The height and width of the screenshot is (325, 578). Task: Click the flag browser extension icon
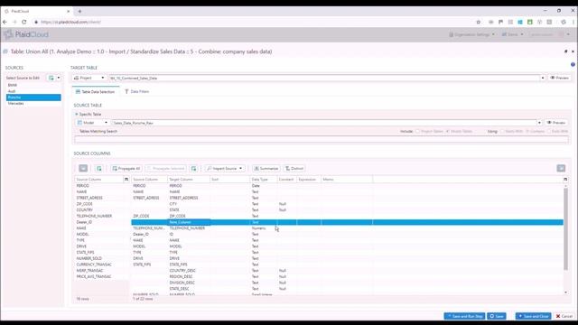[x=500, y=22]
